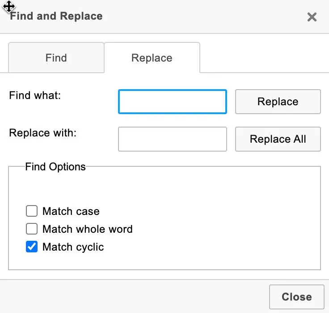Tick the Match whole word checkbox
329x313 pixels.
tap(32, 229)
